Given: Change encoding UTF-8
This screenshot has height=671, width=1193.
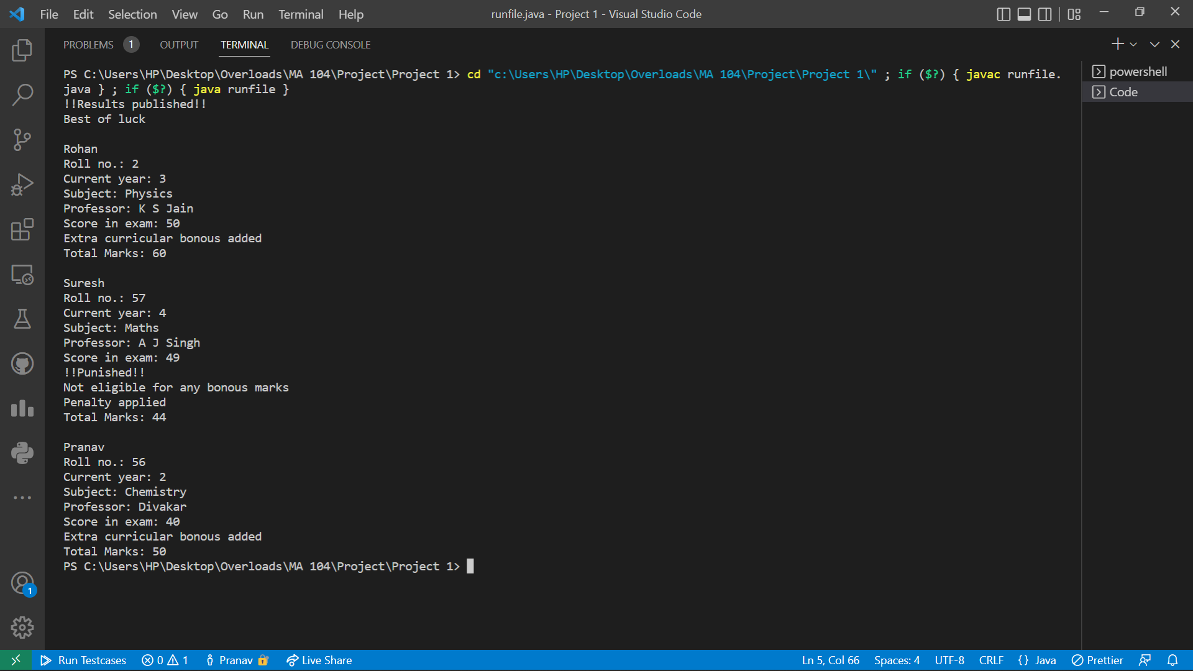Looking at the screenshot, I should 949,660.
